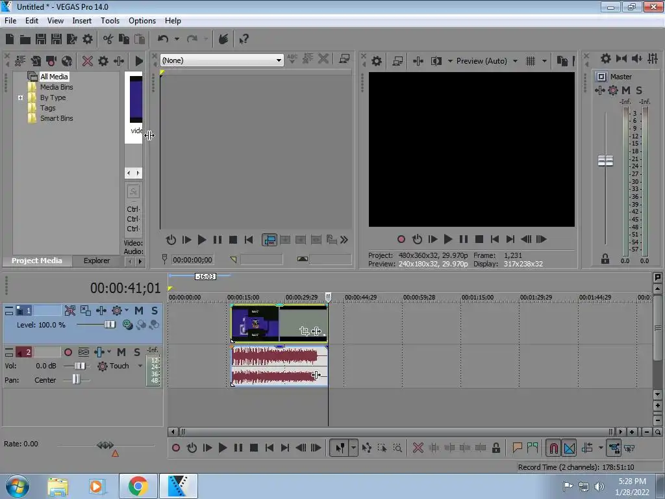Start recording from timeline transport
The width and height of the screenshot is (665, 499).
coord(176,448)
